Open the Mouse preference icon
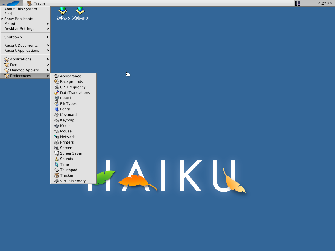 (x=57, y=131)
